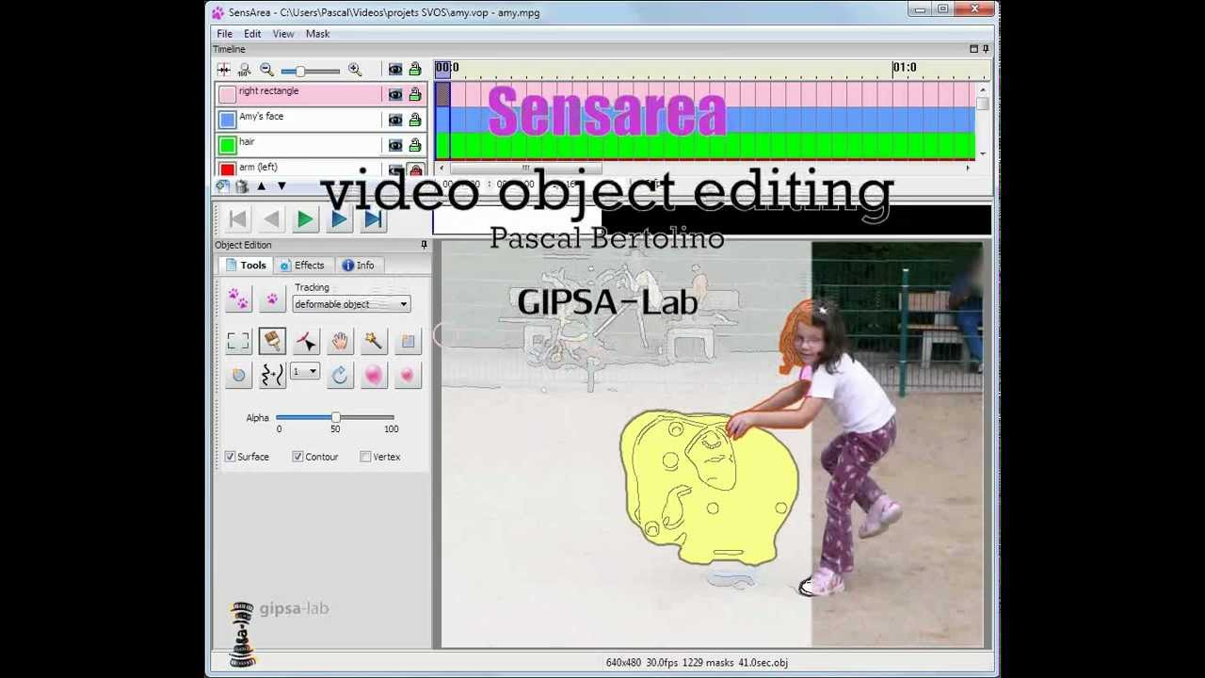The image size is (1205, 678).
Task: Hide the Amy's face object
Action: tap(395, 120)
